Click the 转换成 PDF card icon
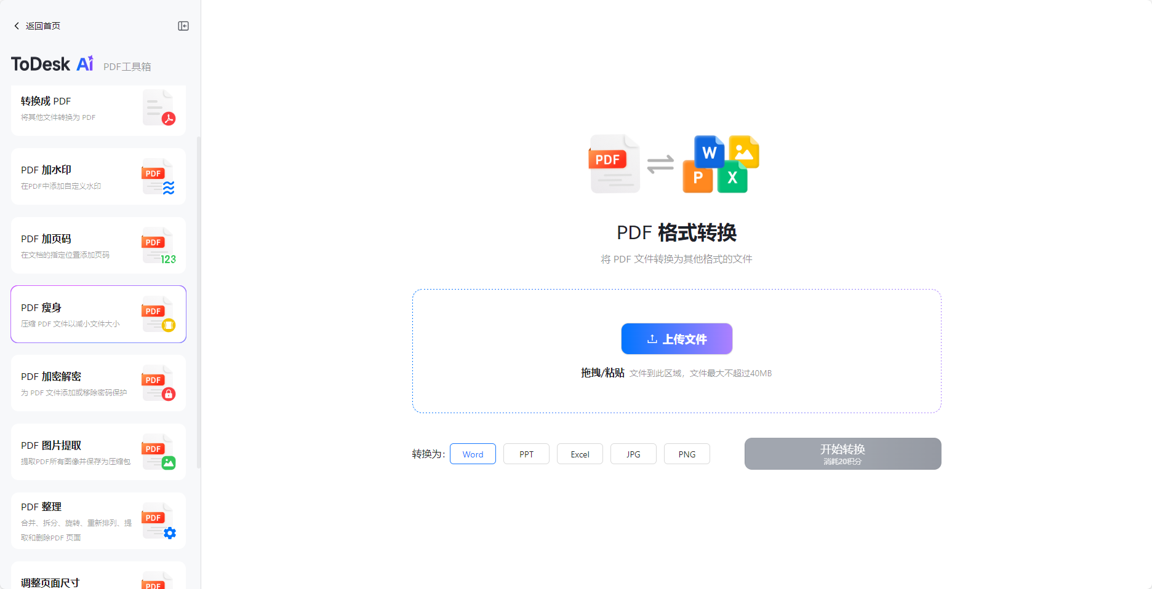The image size is (1152, 589). (x=159, y=108)
